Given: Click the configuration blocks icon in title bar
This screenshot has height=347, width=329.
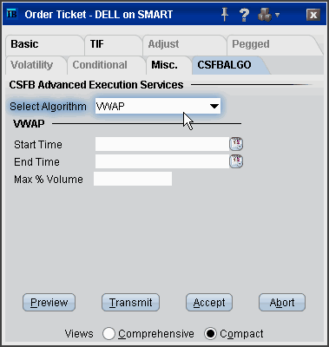Looking at the screenshot, I should click(x=265, y=15).
